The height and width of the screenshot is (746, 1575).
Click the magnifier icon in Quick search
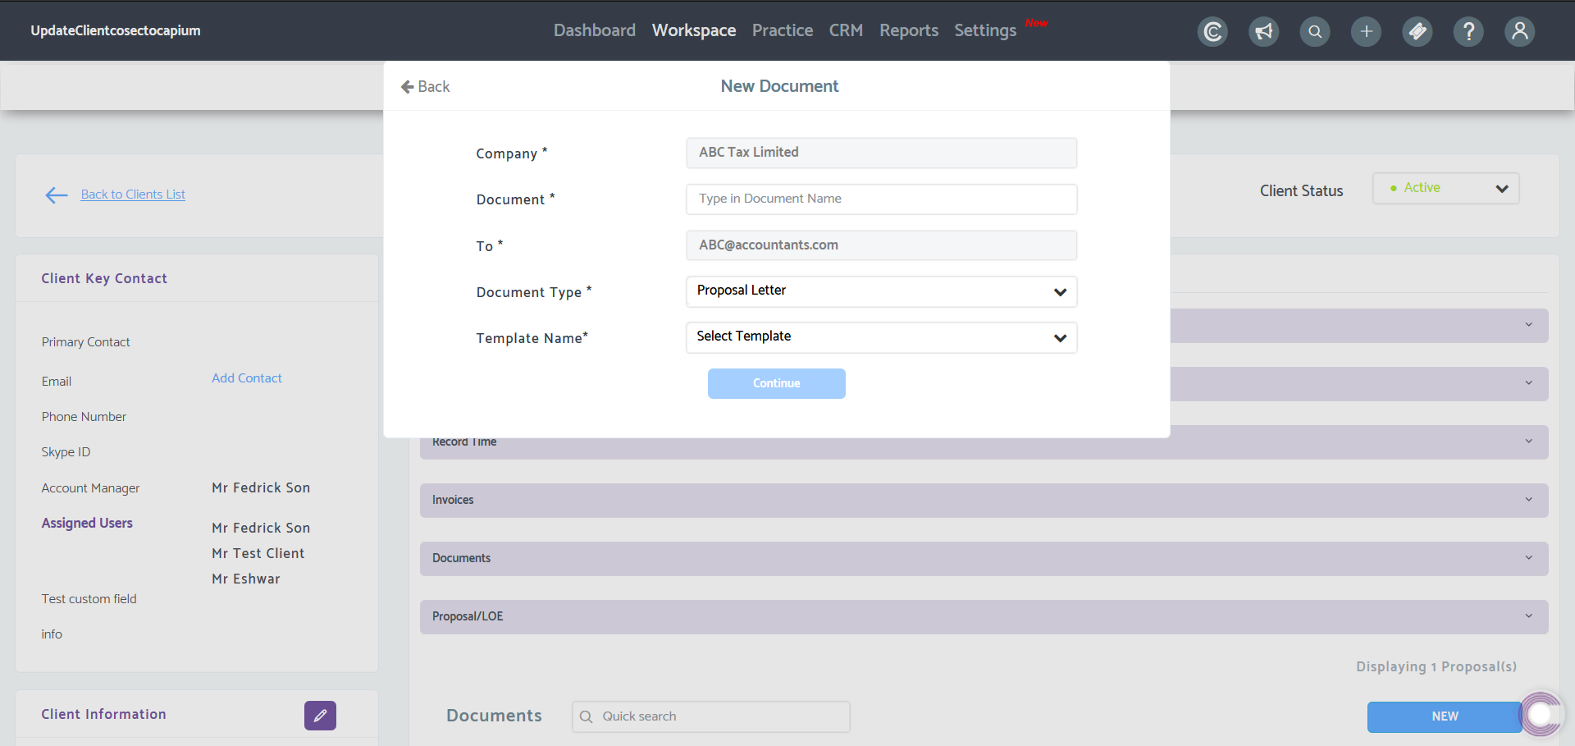point(586,716)
